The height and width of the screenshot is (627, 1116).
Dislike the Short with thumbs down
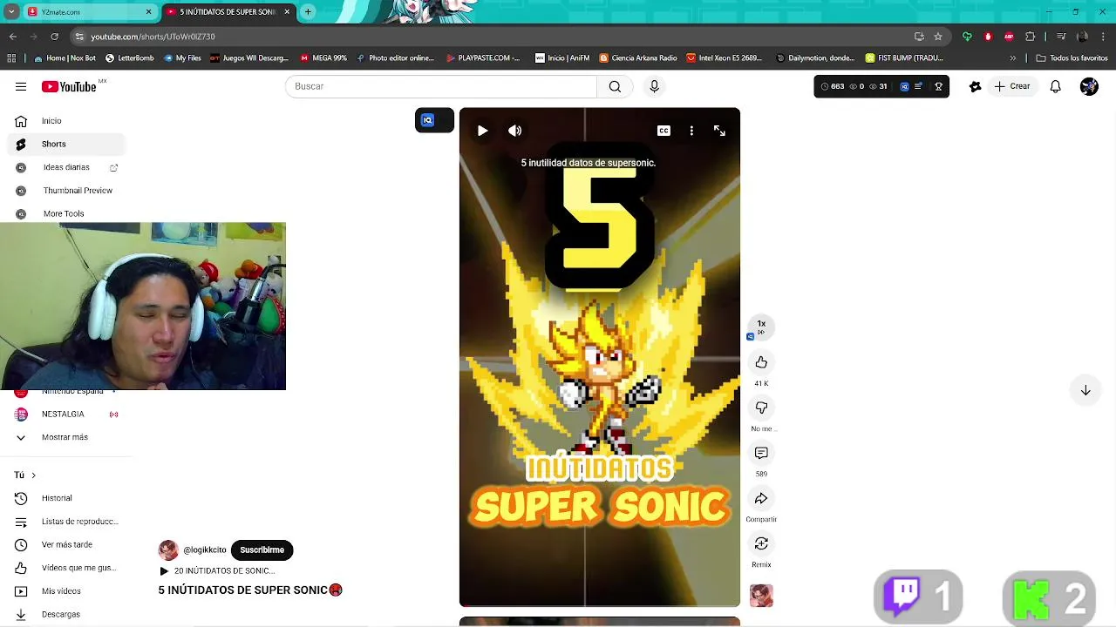[761, 408]
